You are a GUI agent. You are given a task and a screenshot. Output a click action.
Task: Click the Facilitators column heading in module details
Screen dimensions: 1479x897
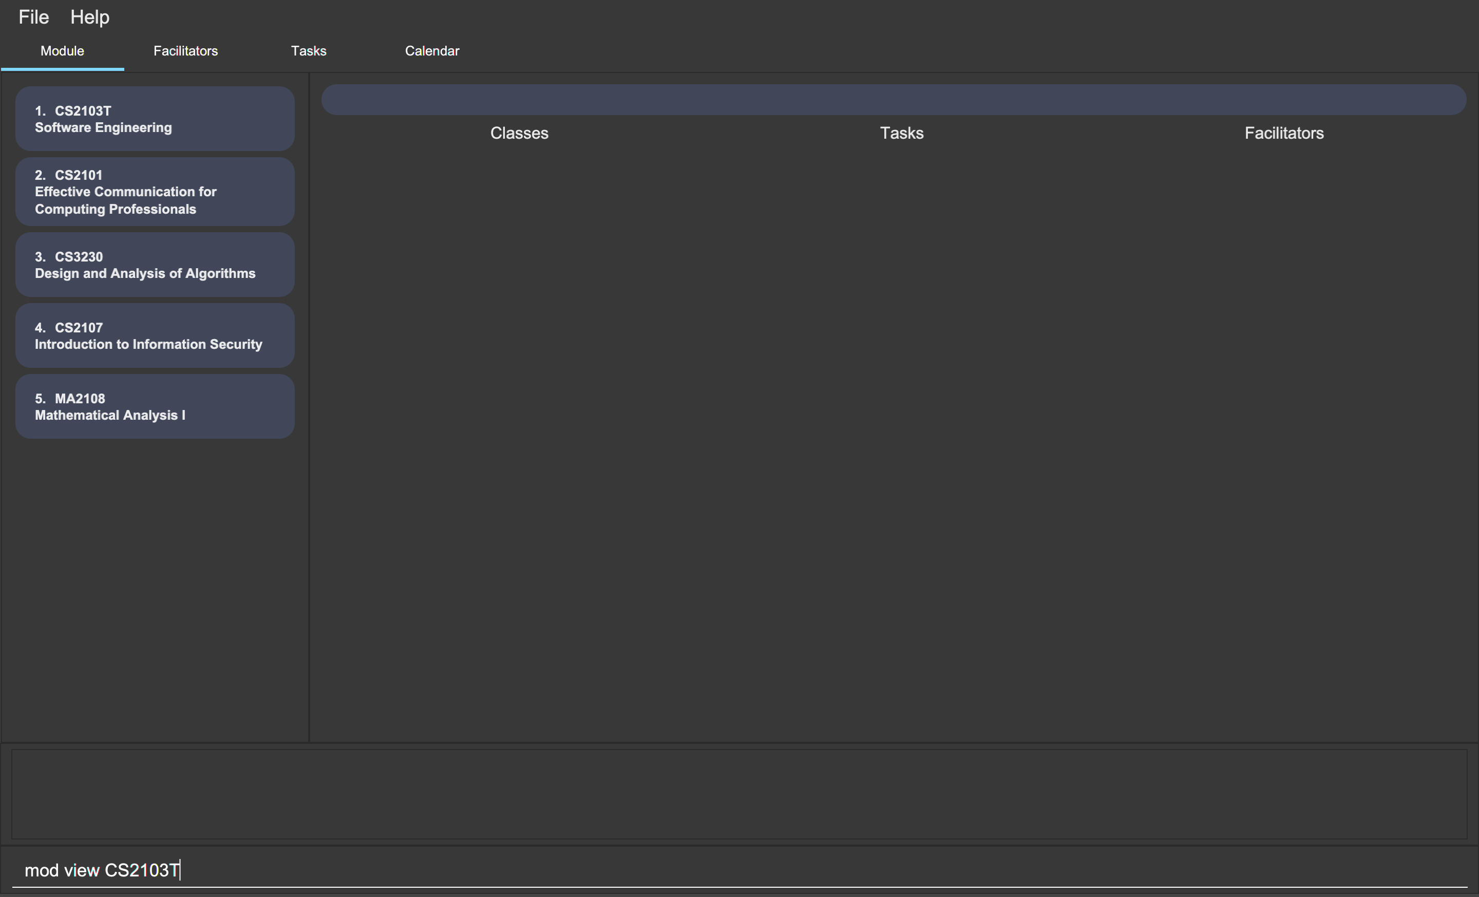point(1284,133)
